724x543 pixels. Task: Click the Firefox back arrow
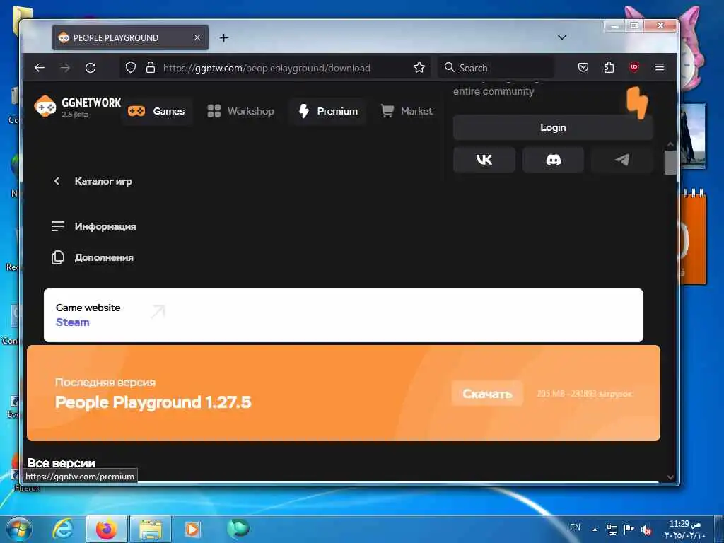coord(40,68)
